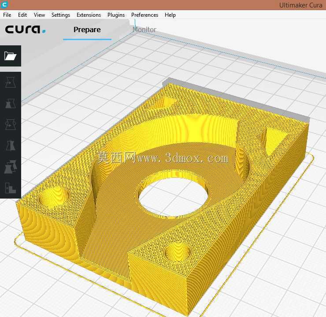The width and height of the screenshot is (326, 317).
Task: Open the File menu
Action: click(7, 15)
